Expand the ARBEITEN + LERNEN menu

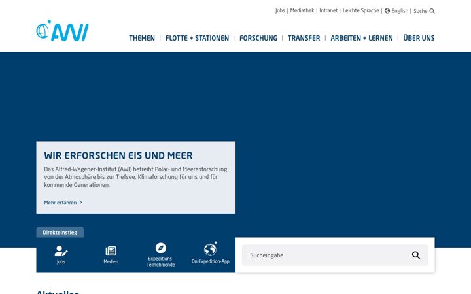pos(362,38)
